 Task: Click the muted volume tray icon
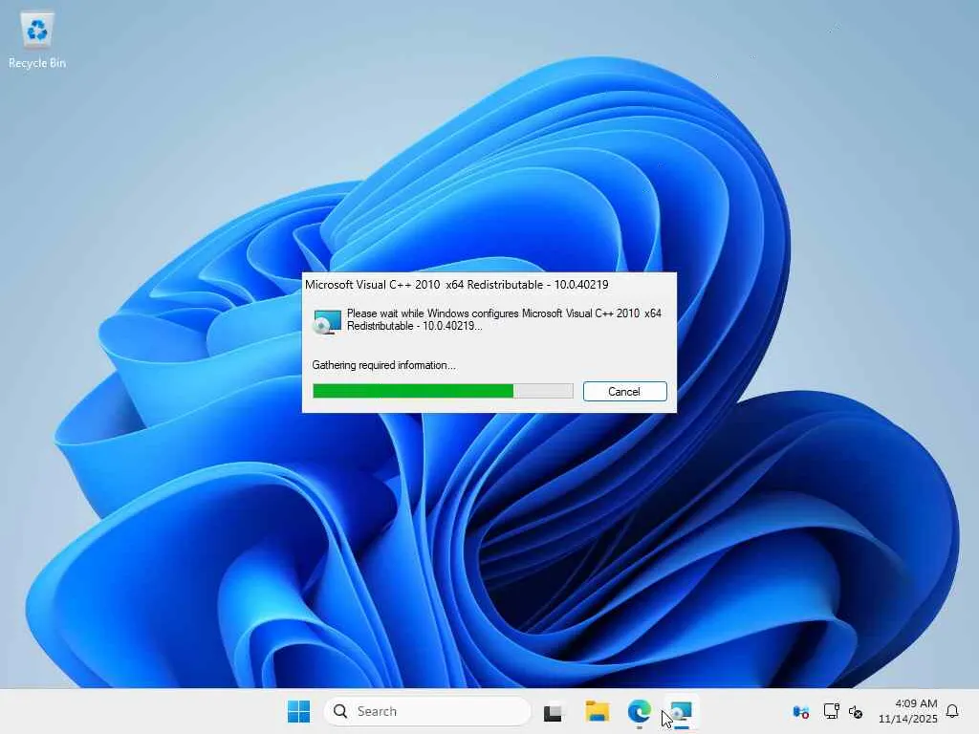coord(856,711)
